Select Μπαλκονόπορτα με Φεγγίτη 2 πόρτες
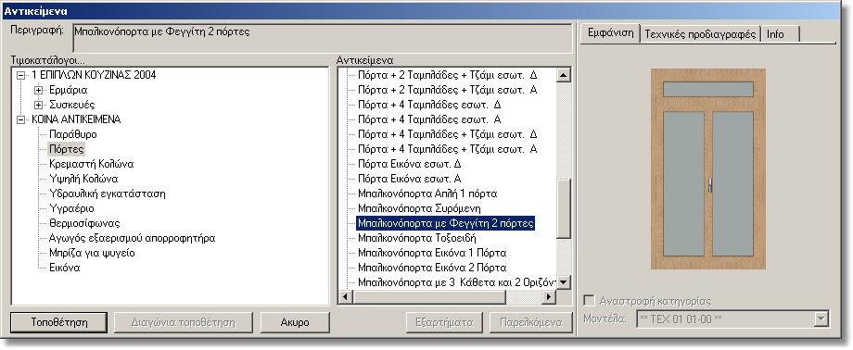The height and width of the screenshot is (350, 853). click(446, 223)
